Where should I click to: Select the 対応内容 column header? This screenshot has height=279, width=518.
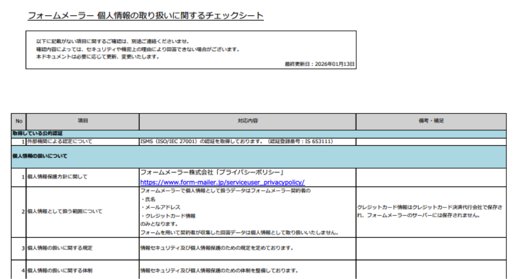(x=247, y=121)
